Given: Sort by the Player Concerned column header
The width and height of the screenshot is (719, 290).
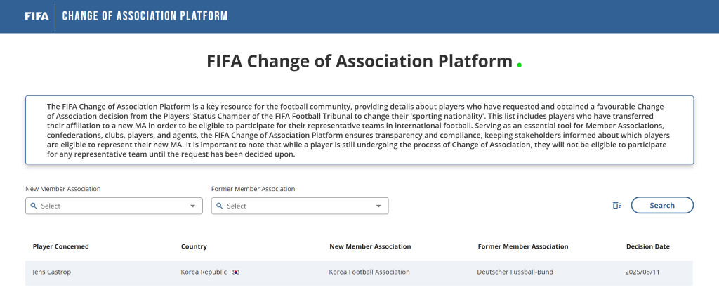Looking at the screenshot, I should (60, 246).
